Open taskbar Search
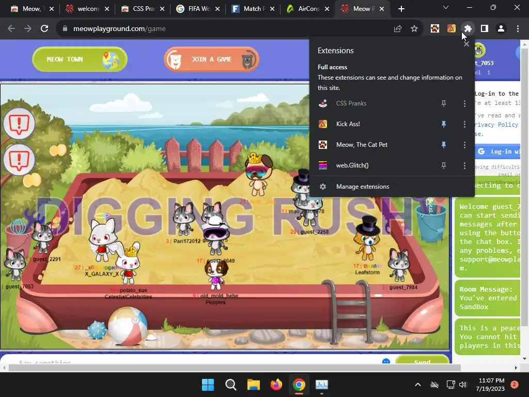The width and height of the screenshot is (529, 397). [231, 385]
